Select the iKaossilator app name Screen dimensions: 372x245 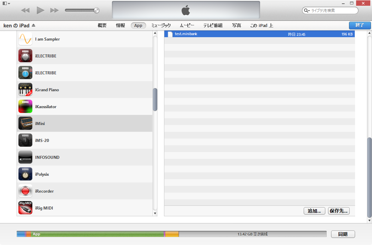click(x=46, y=107)
